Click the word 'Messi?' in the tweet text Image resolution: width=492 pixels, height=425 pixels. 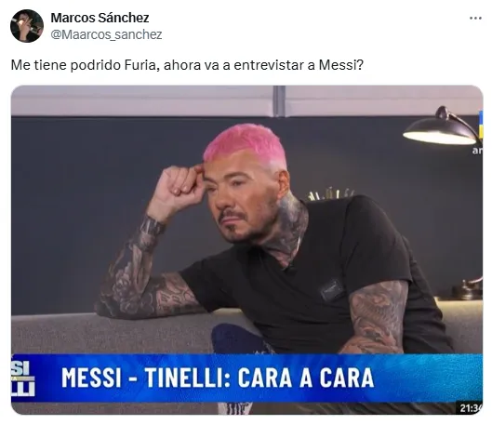[x=341, y=65]
